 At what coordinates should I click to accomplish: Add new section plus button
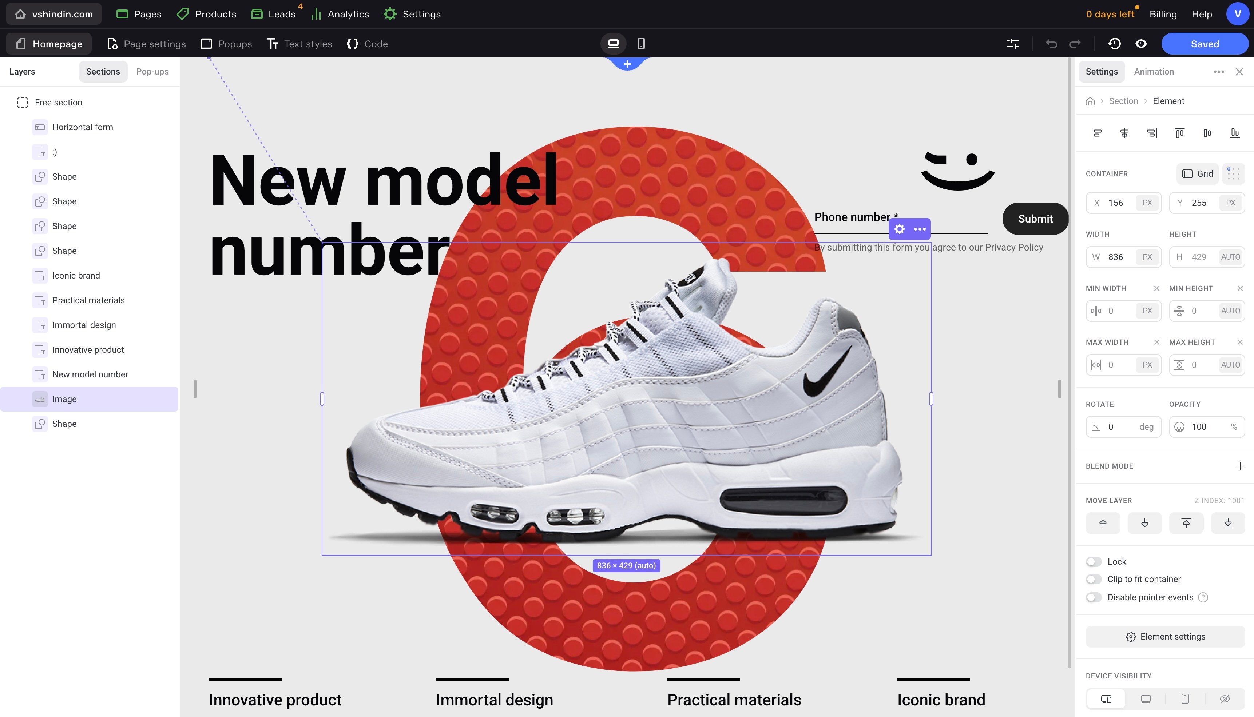tap(627, 64)
